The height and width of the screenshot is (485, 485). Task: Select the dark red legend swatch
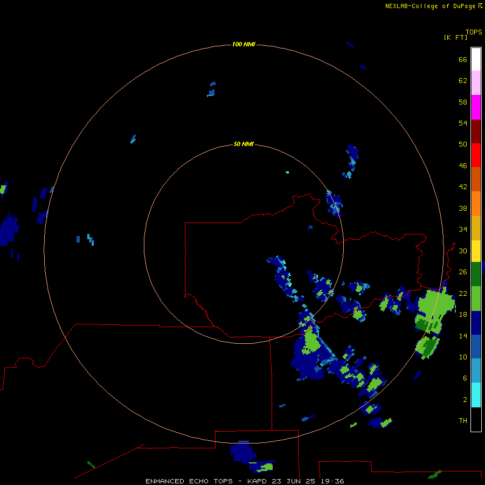coord(476,131)
